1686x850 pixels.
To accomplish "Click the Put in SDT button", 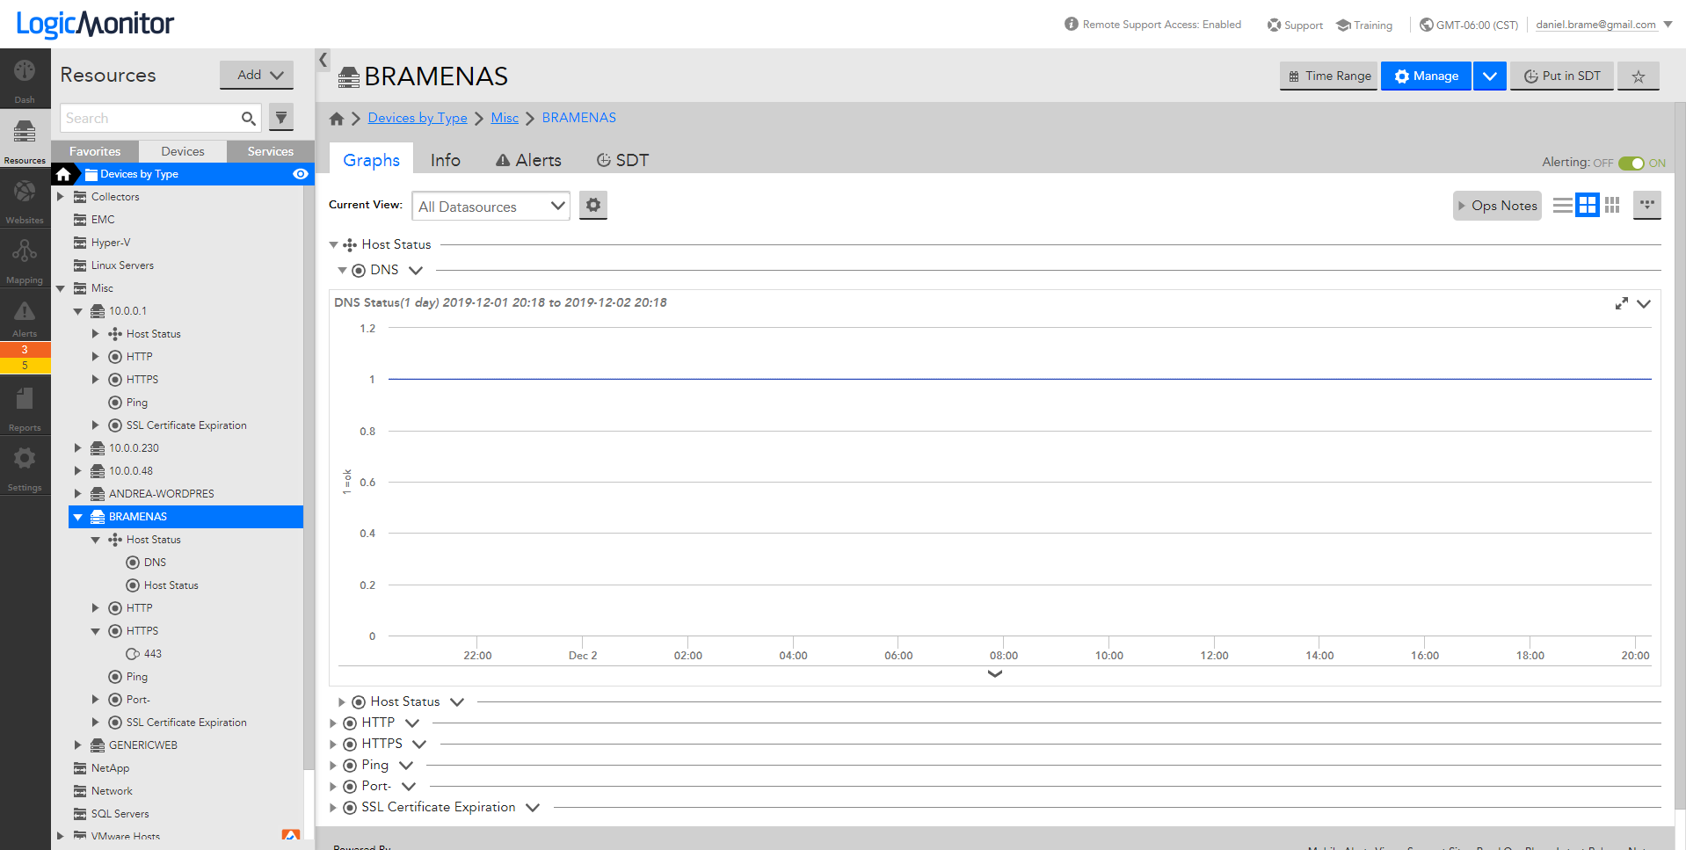I will click(1562, 76).
